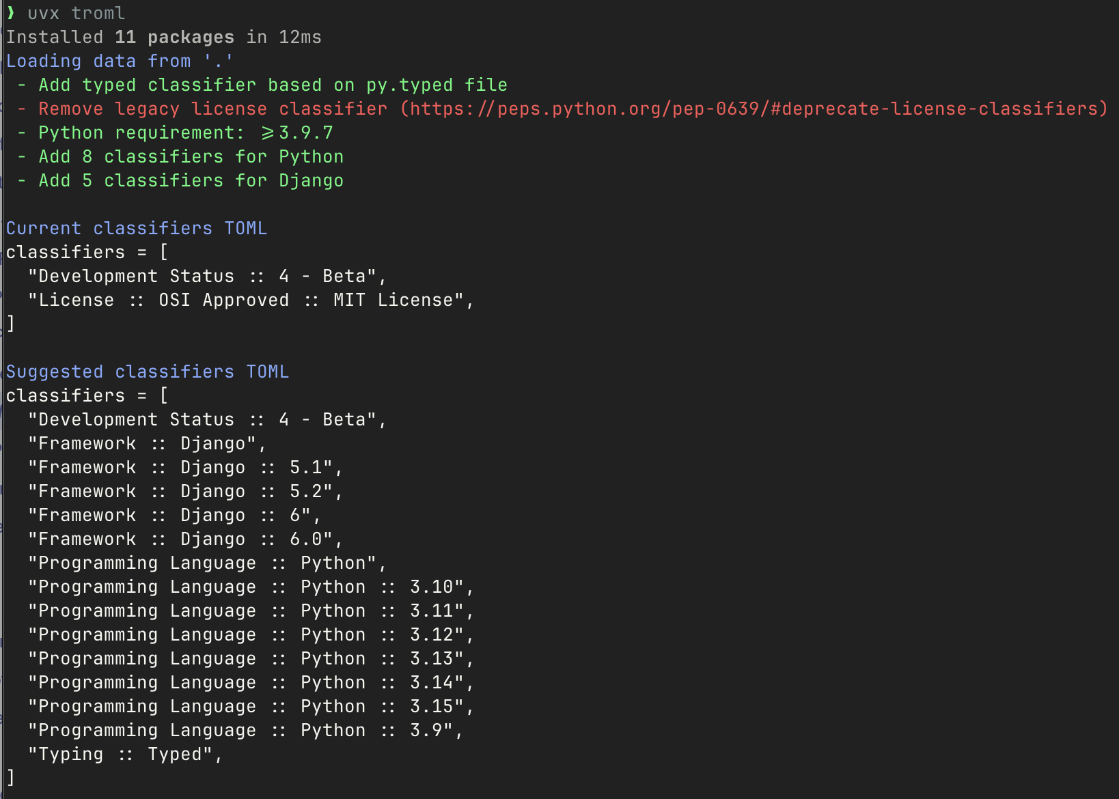Click 'Installed 11 packages in 12ms' line
This screenshot has height=799, width=1119.
tap(163, 37)
